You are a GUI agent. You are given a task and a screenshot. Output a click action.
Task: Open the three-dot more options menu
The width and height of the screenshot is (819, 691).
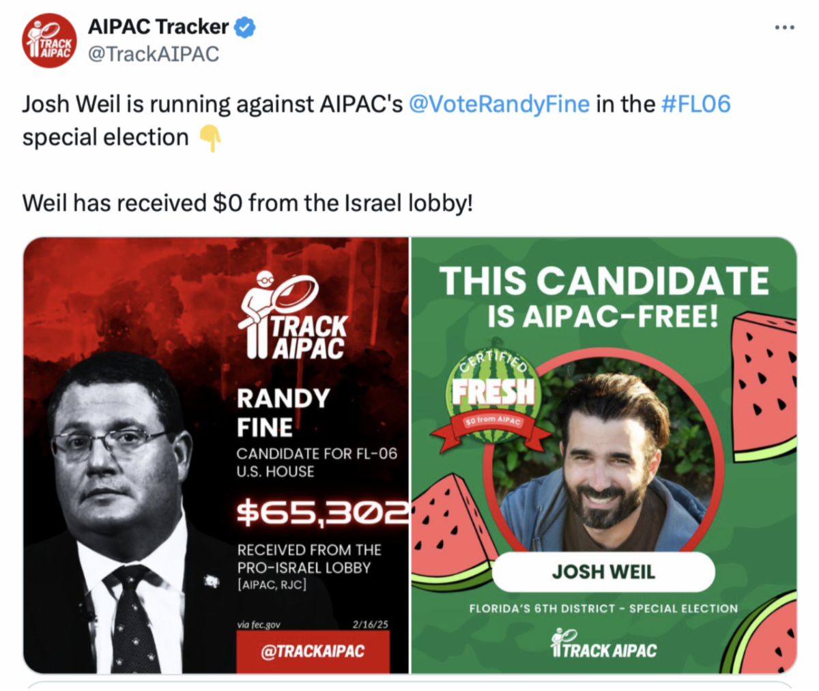tap(784, 27)
